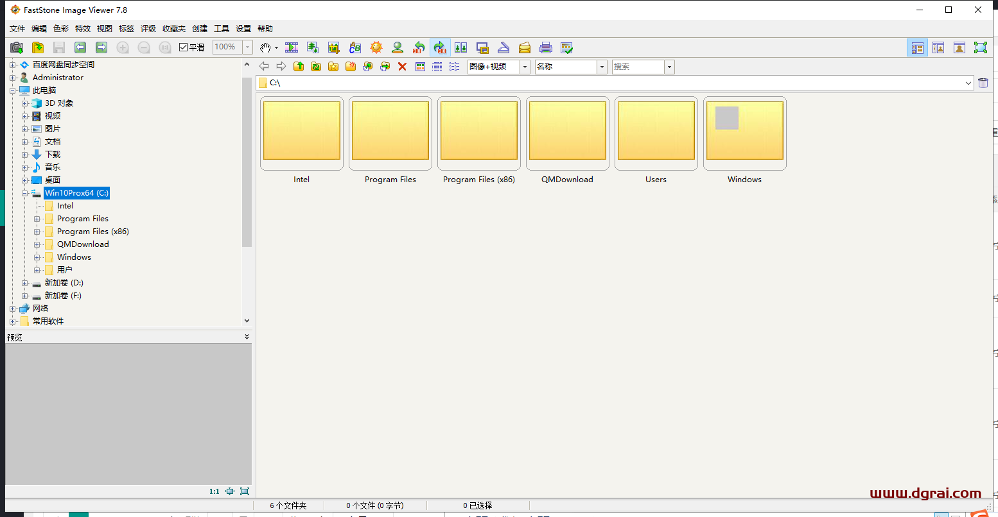Viewport: 998px width, 517px height.
Task: Click copy to folder icon
Action: 368,67
